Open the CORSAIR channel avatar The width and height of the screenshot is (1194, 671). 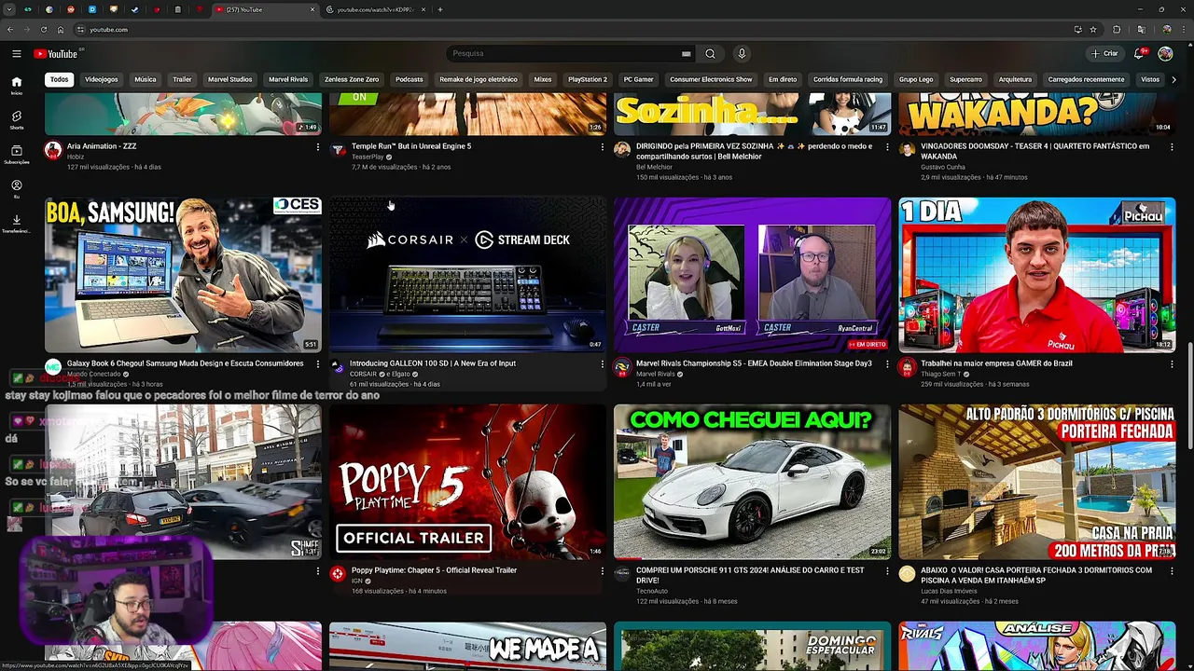(338, 367)
